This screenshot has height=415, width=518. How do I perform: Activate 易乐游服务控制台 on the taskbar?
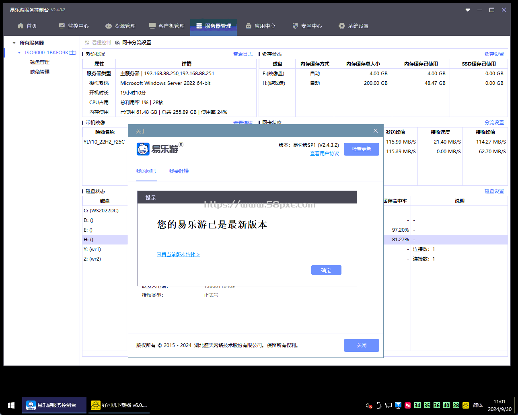click(54, 405)
